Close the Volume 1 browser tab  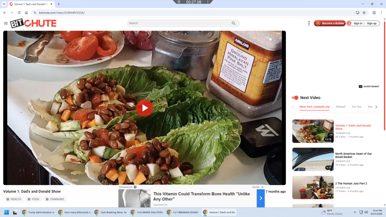tap(51, 4)
